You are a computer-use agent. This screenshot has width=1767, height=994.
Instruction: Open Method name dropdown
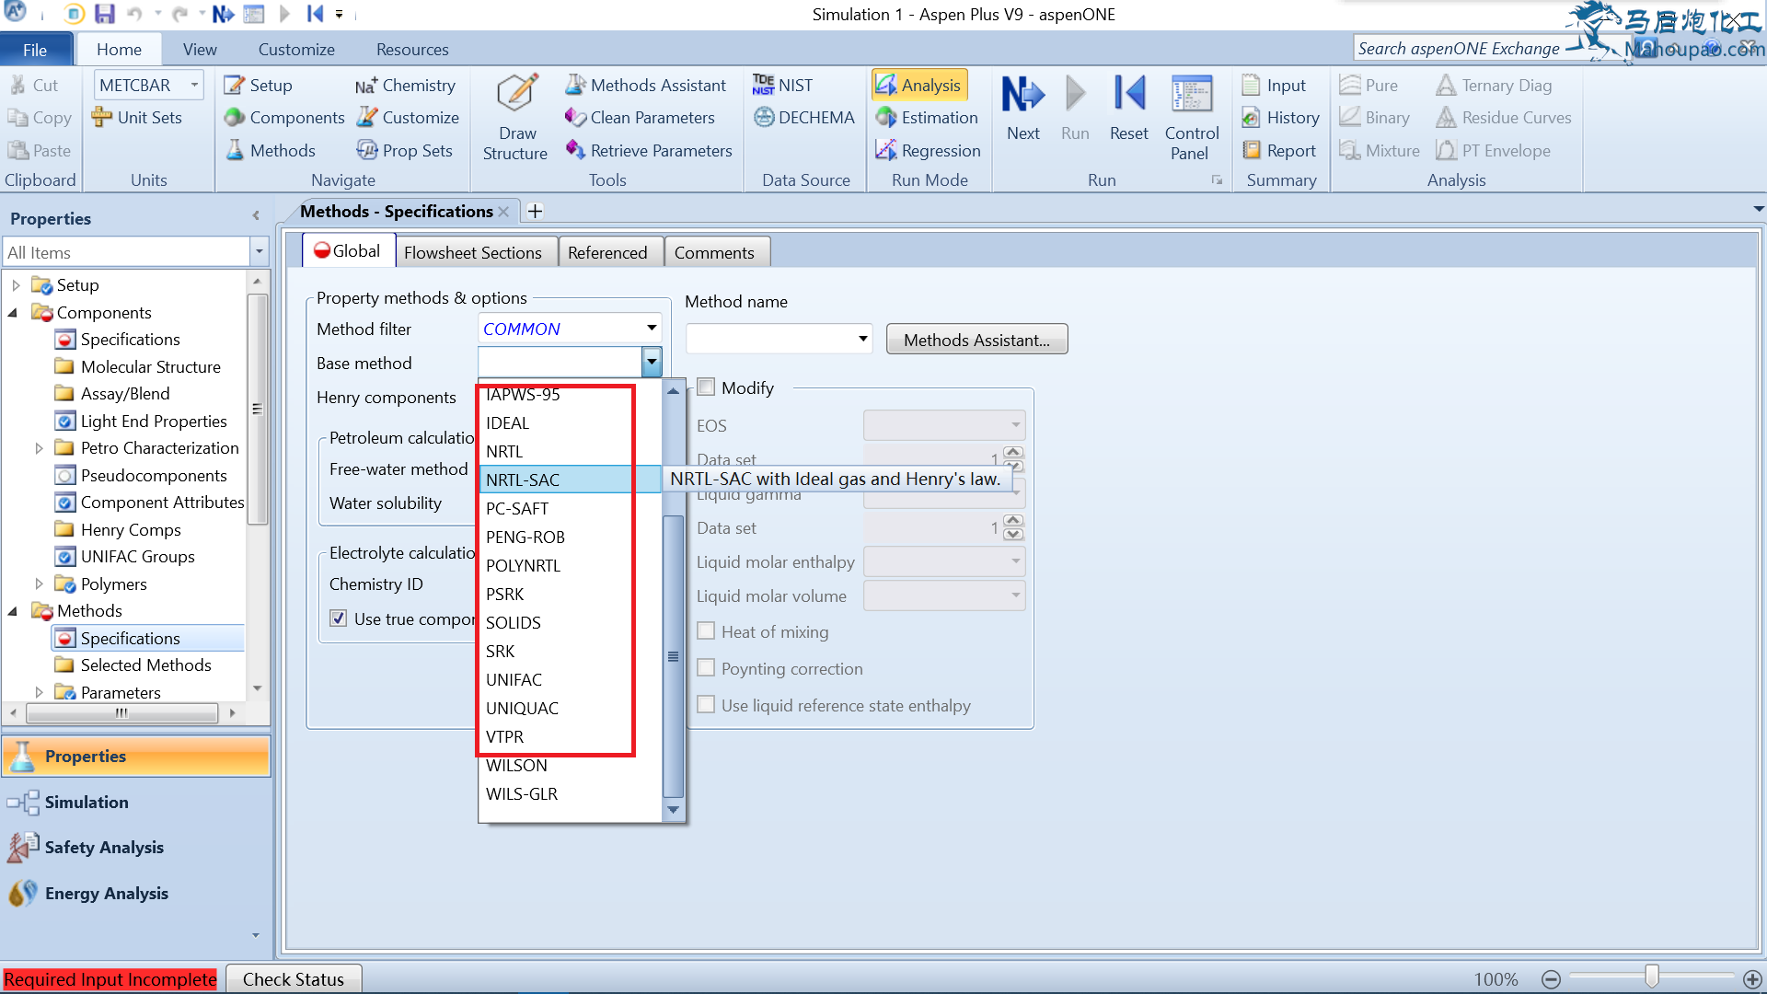tap(862, 339)
